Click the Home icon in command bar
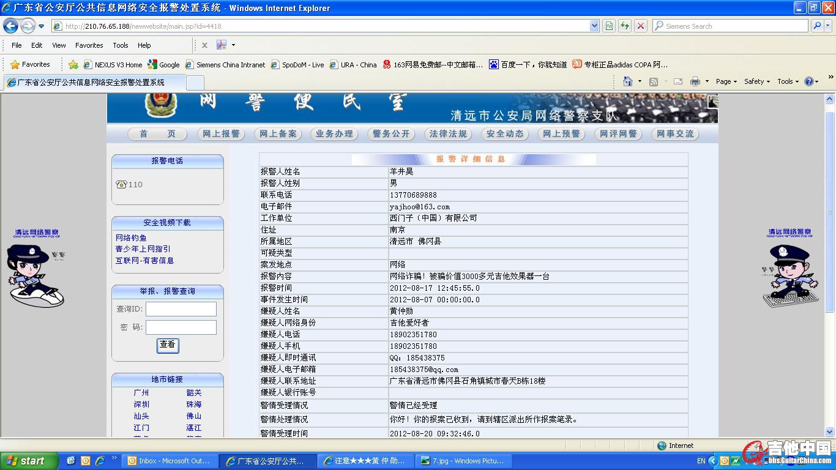The width and height of the screenshot is (836, 470). 627,81
